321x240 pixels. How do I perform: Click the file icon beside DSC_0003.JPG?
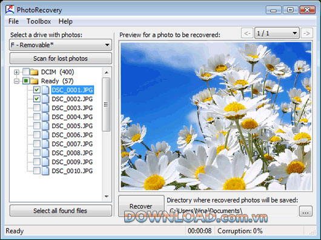click(45, 108)
